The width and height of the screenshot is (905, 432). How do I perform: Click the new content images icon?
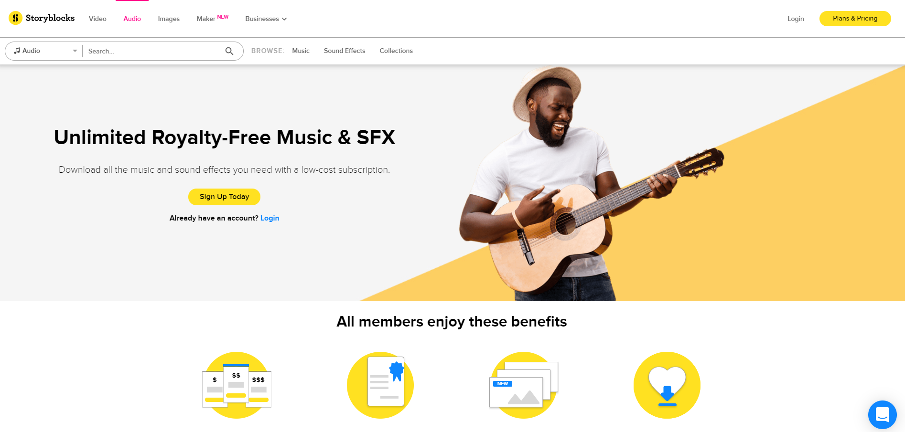[x=524, y=385]
